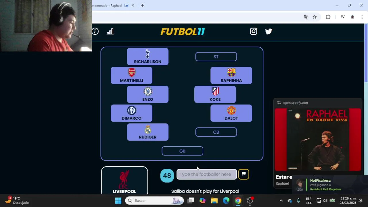Close the Raphael browser tab

tap(133, 5)
